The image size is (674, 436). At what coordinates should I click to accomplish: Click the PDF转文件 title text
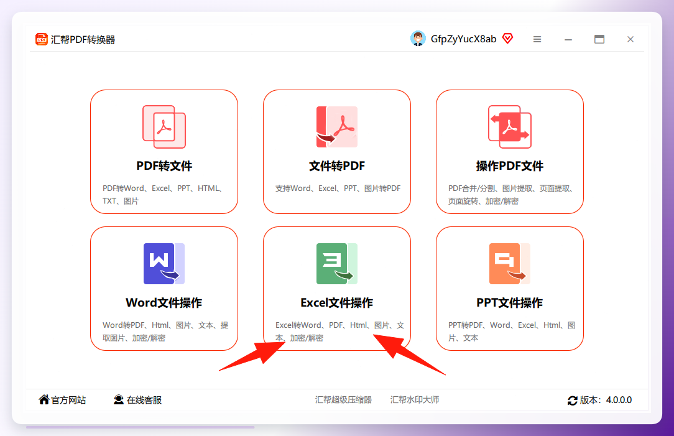tap(164, 166)
